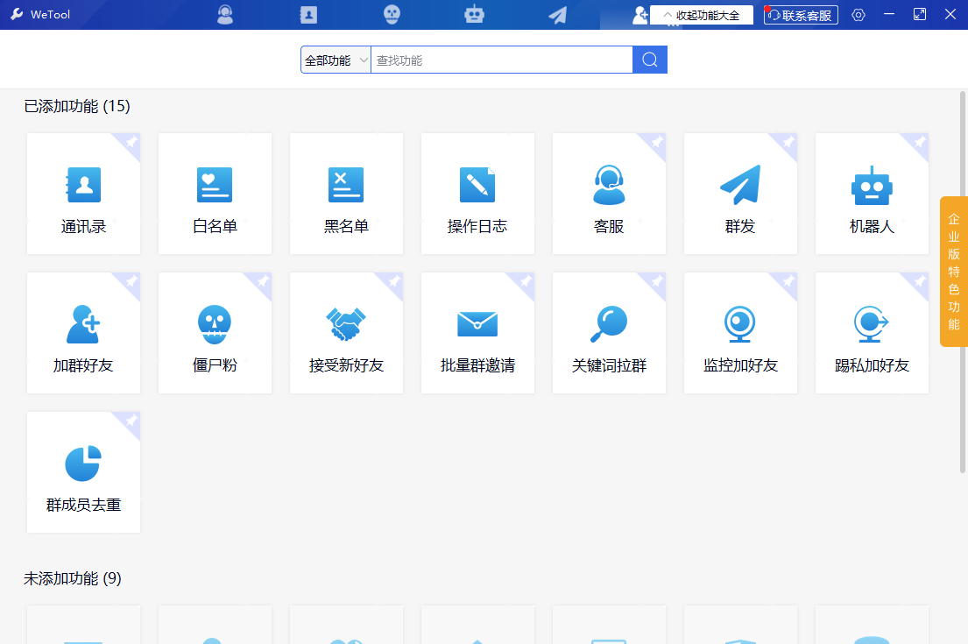Toggle pin on 群发 card
The width and height of the screenshot is (968, 644).
788,143
